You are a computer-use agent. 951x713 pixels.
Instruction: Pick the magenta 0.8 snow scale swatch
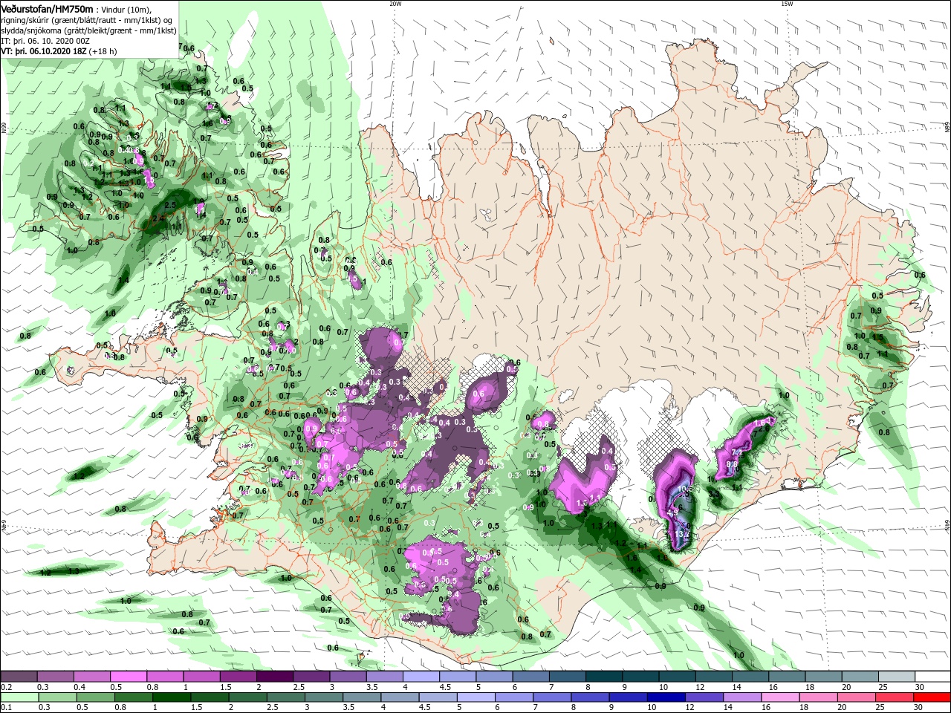164,677
